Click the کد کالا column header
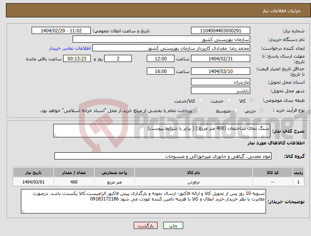 [273, 172]
